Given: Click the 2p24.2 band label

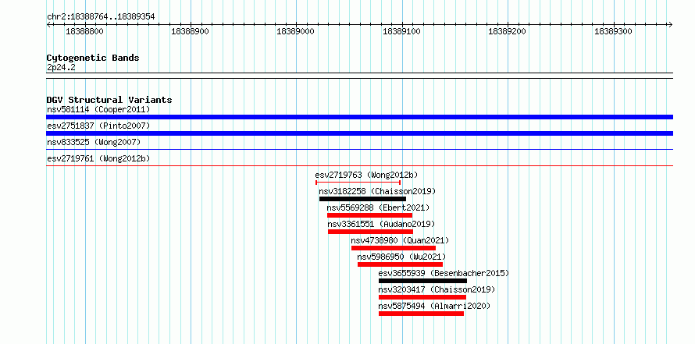Looking at the screenshot, I should tap(61, 67).
